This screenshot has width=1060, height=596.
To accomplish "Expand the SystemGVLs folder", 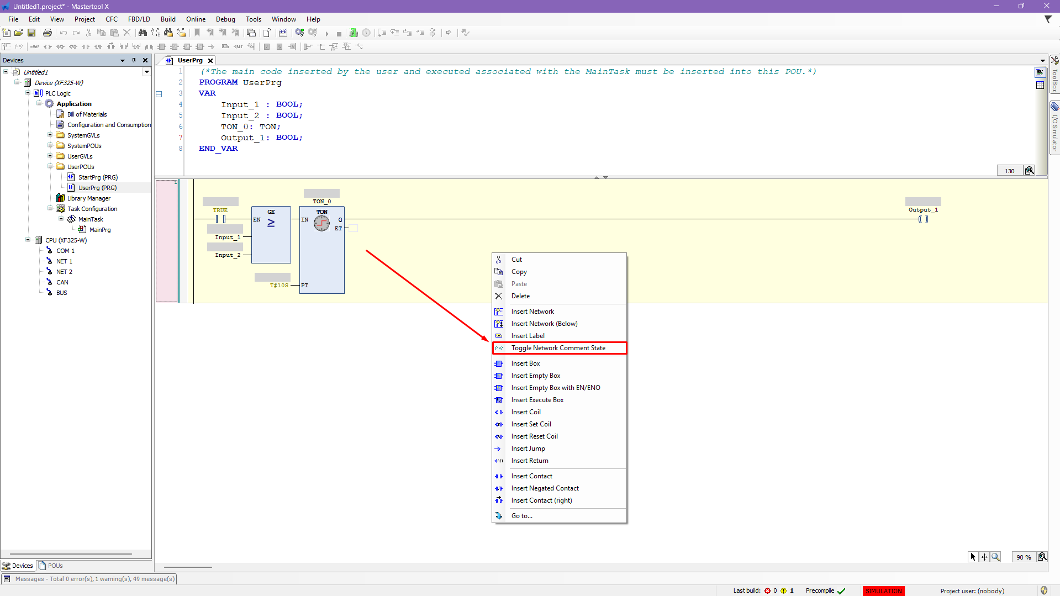I will (50, 135).
